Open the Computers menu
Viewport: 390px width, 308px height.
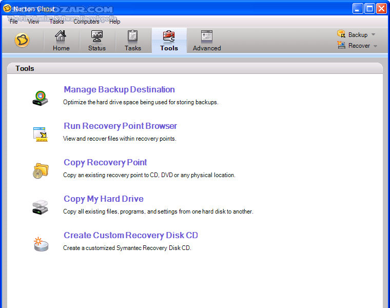point(86,22)
